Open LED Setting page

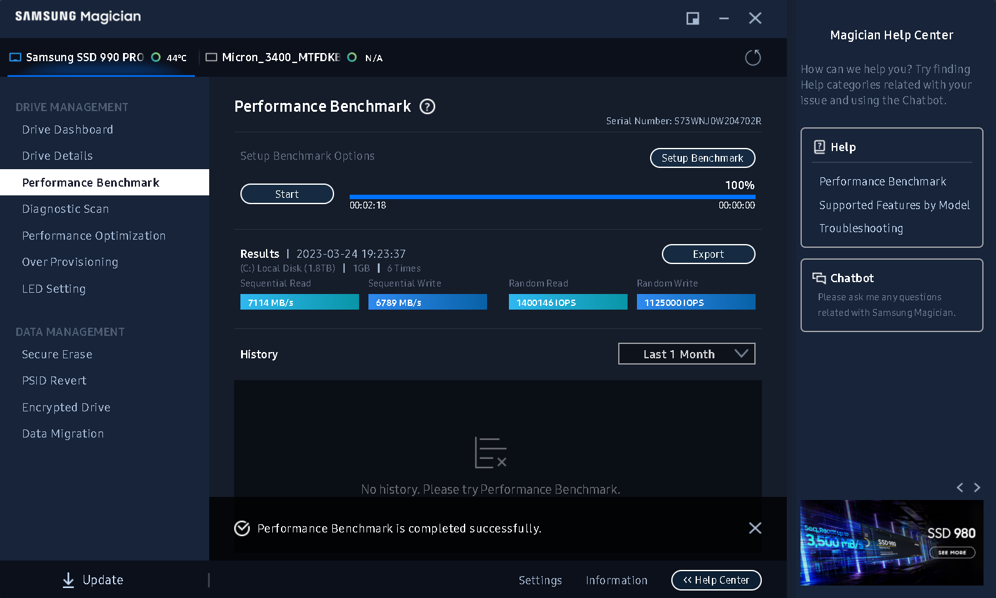coord(54,289)
